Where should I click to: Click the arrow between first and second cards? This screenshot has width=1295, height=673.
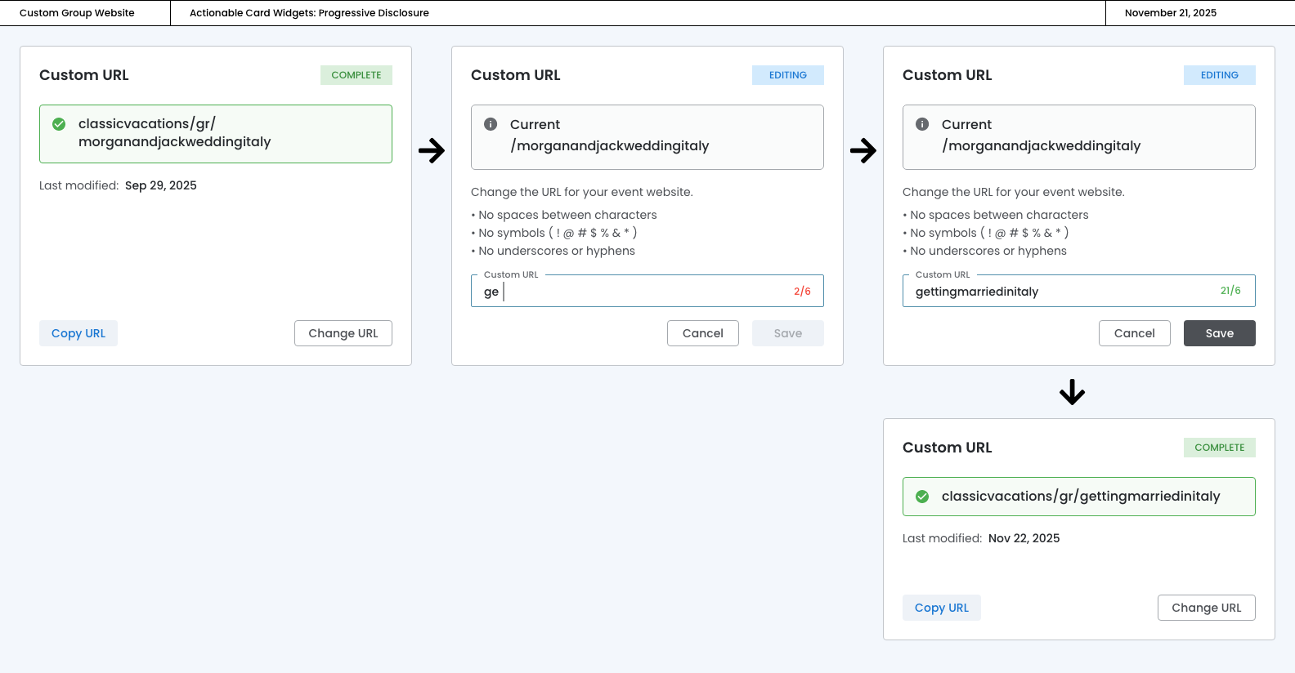(432, 150)
